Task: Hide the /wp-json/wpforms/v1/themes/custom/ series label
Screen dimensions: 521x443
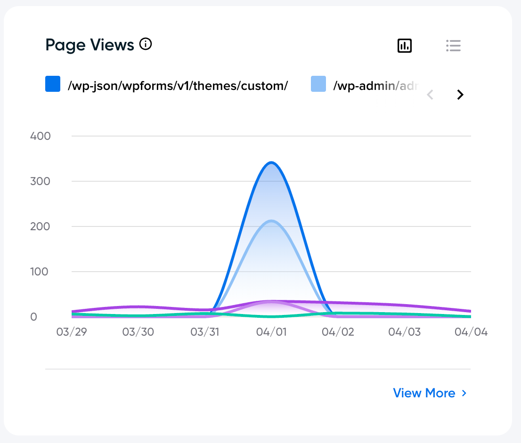Action: [178, 85]
